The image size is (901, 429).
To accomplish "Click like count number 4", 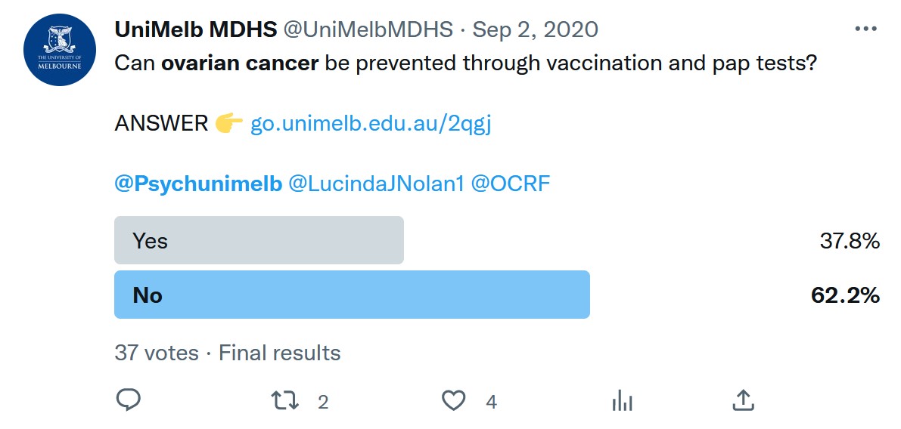I will click(491, 402).
